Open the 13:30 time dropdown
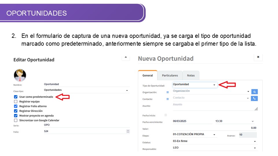This screenshot has height=156, width=278. pyautogui.click(x=235, y=121)
